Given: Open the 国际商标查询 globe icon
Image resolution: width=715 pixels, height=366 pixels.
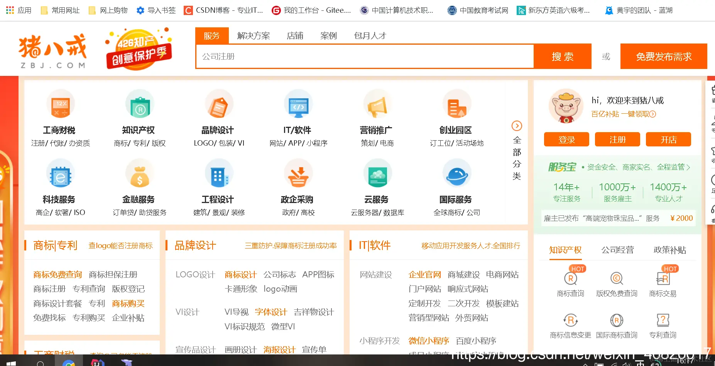Looking at the screenshot, I should 617,321.
